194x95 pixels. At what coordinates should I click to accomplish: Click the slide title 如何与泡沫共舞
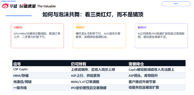(93, 15)
